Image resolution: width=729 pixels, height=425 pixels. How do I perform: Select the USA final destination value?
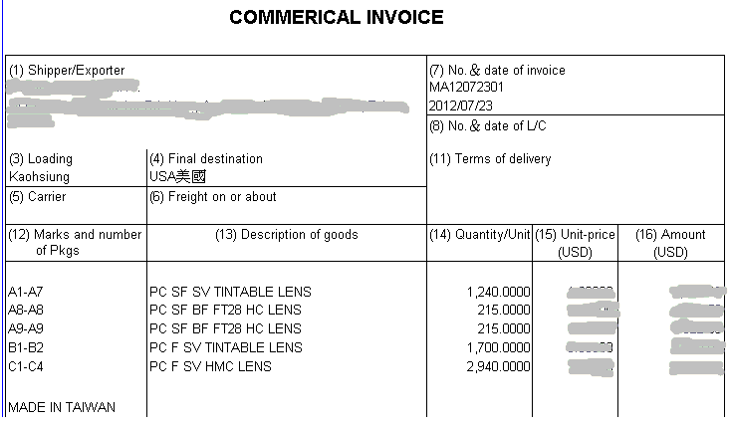pos(178,176)
